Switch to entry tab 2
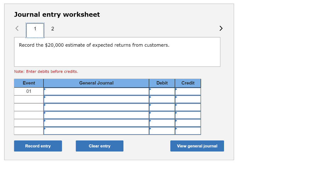The height and width of the screenshot is (173, 316). coord(52,29)
